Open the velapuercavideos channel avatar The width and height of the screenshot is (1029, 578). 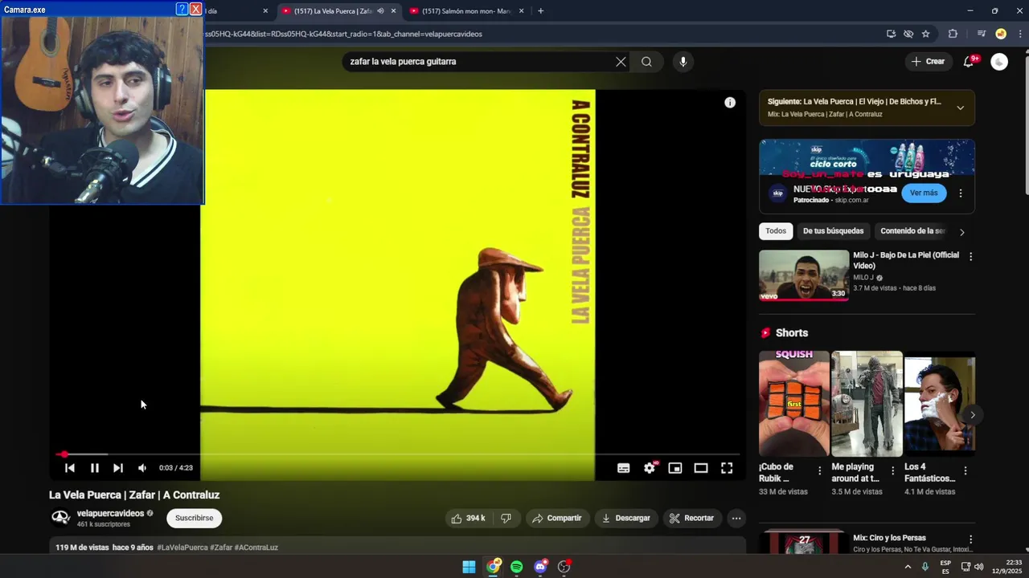(x=60, y=518)
